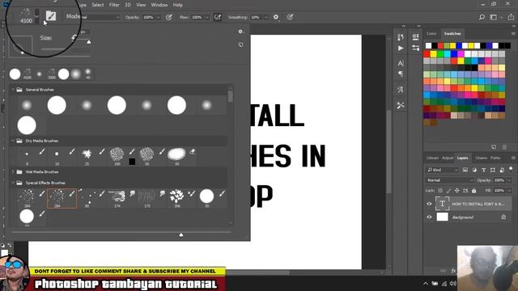Switch to the Channels tab
Screen dimensions: 518x291
481,158
